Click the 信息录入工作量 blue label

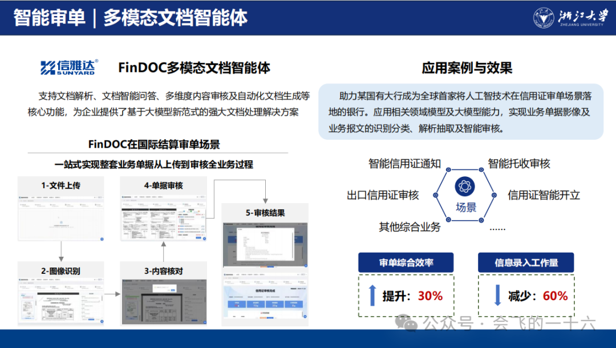(x=526, y=262)
